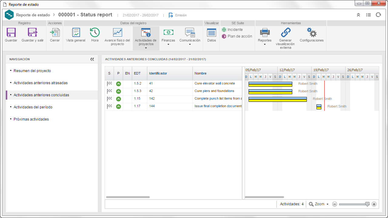
Task: Open Avance físico del proyecto chart icon
Action: coord(117,32)
